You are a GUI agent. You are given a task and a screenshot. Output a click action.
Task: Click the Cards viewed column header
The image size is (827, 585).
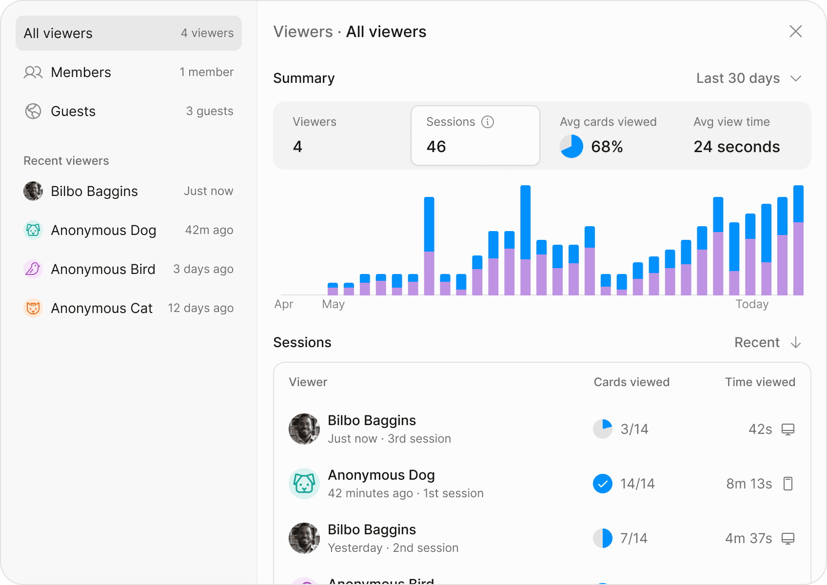pyautogui.click(x=631, y=382)
